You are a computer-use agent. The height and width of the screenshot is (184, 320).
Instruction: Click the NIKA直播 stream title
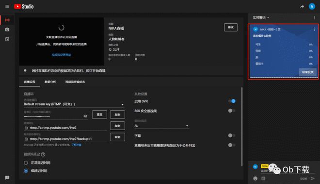point(116,29)
